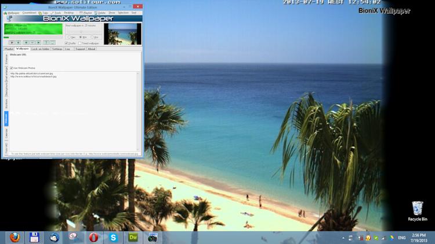This screenshot has width=435, height=244.
Task: Click the ENG language indicator
Action: point(402,238)
